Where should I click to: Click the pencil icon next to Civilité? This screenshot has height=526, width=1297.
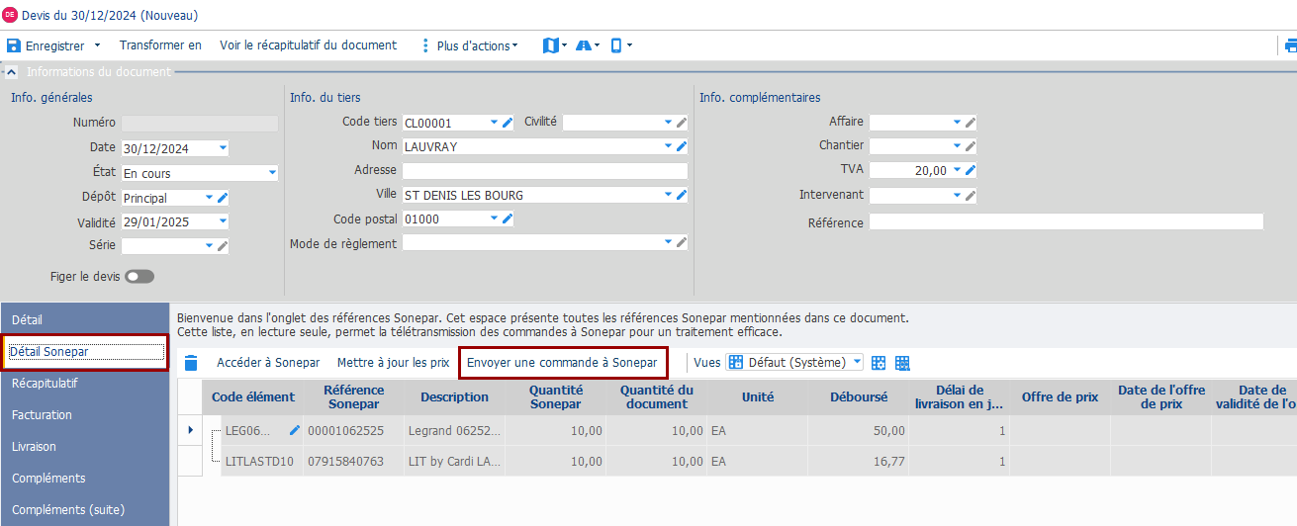pos(681,123)
